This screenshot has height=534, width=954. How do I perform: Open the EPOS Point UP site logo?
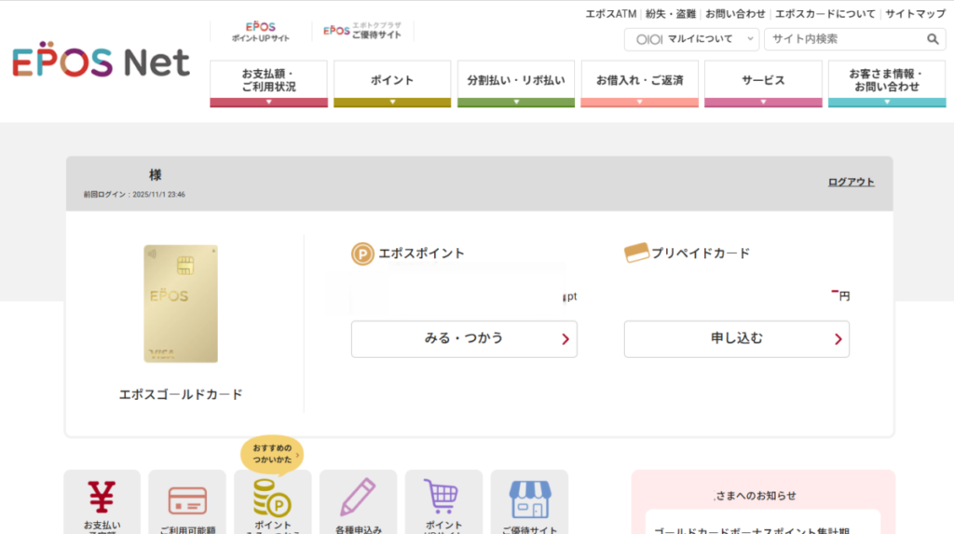click(x=261, y=32)
